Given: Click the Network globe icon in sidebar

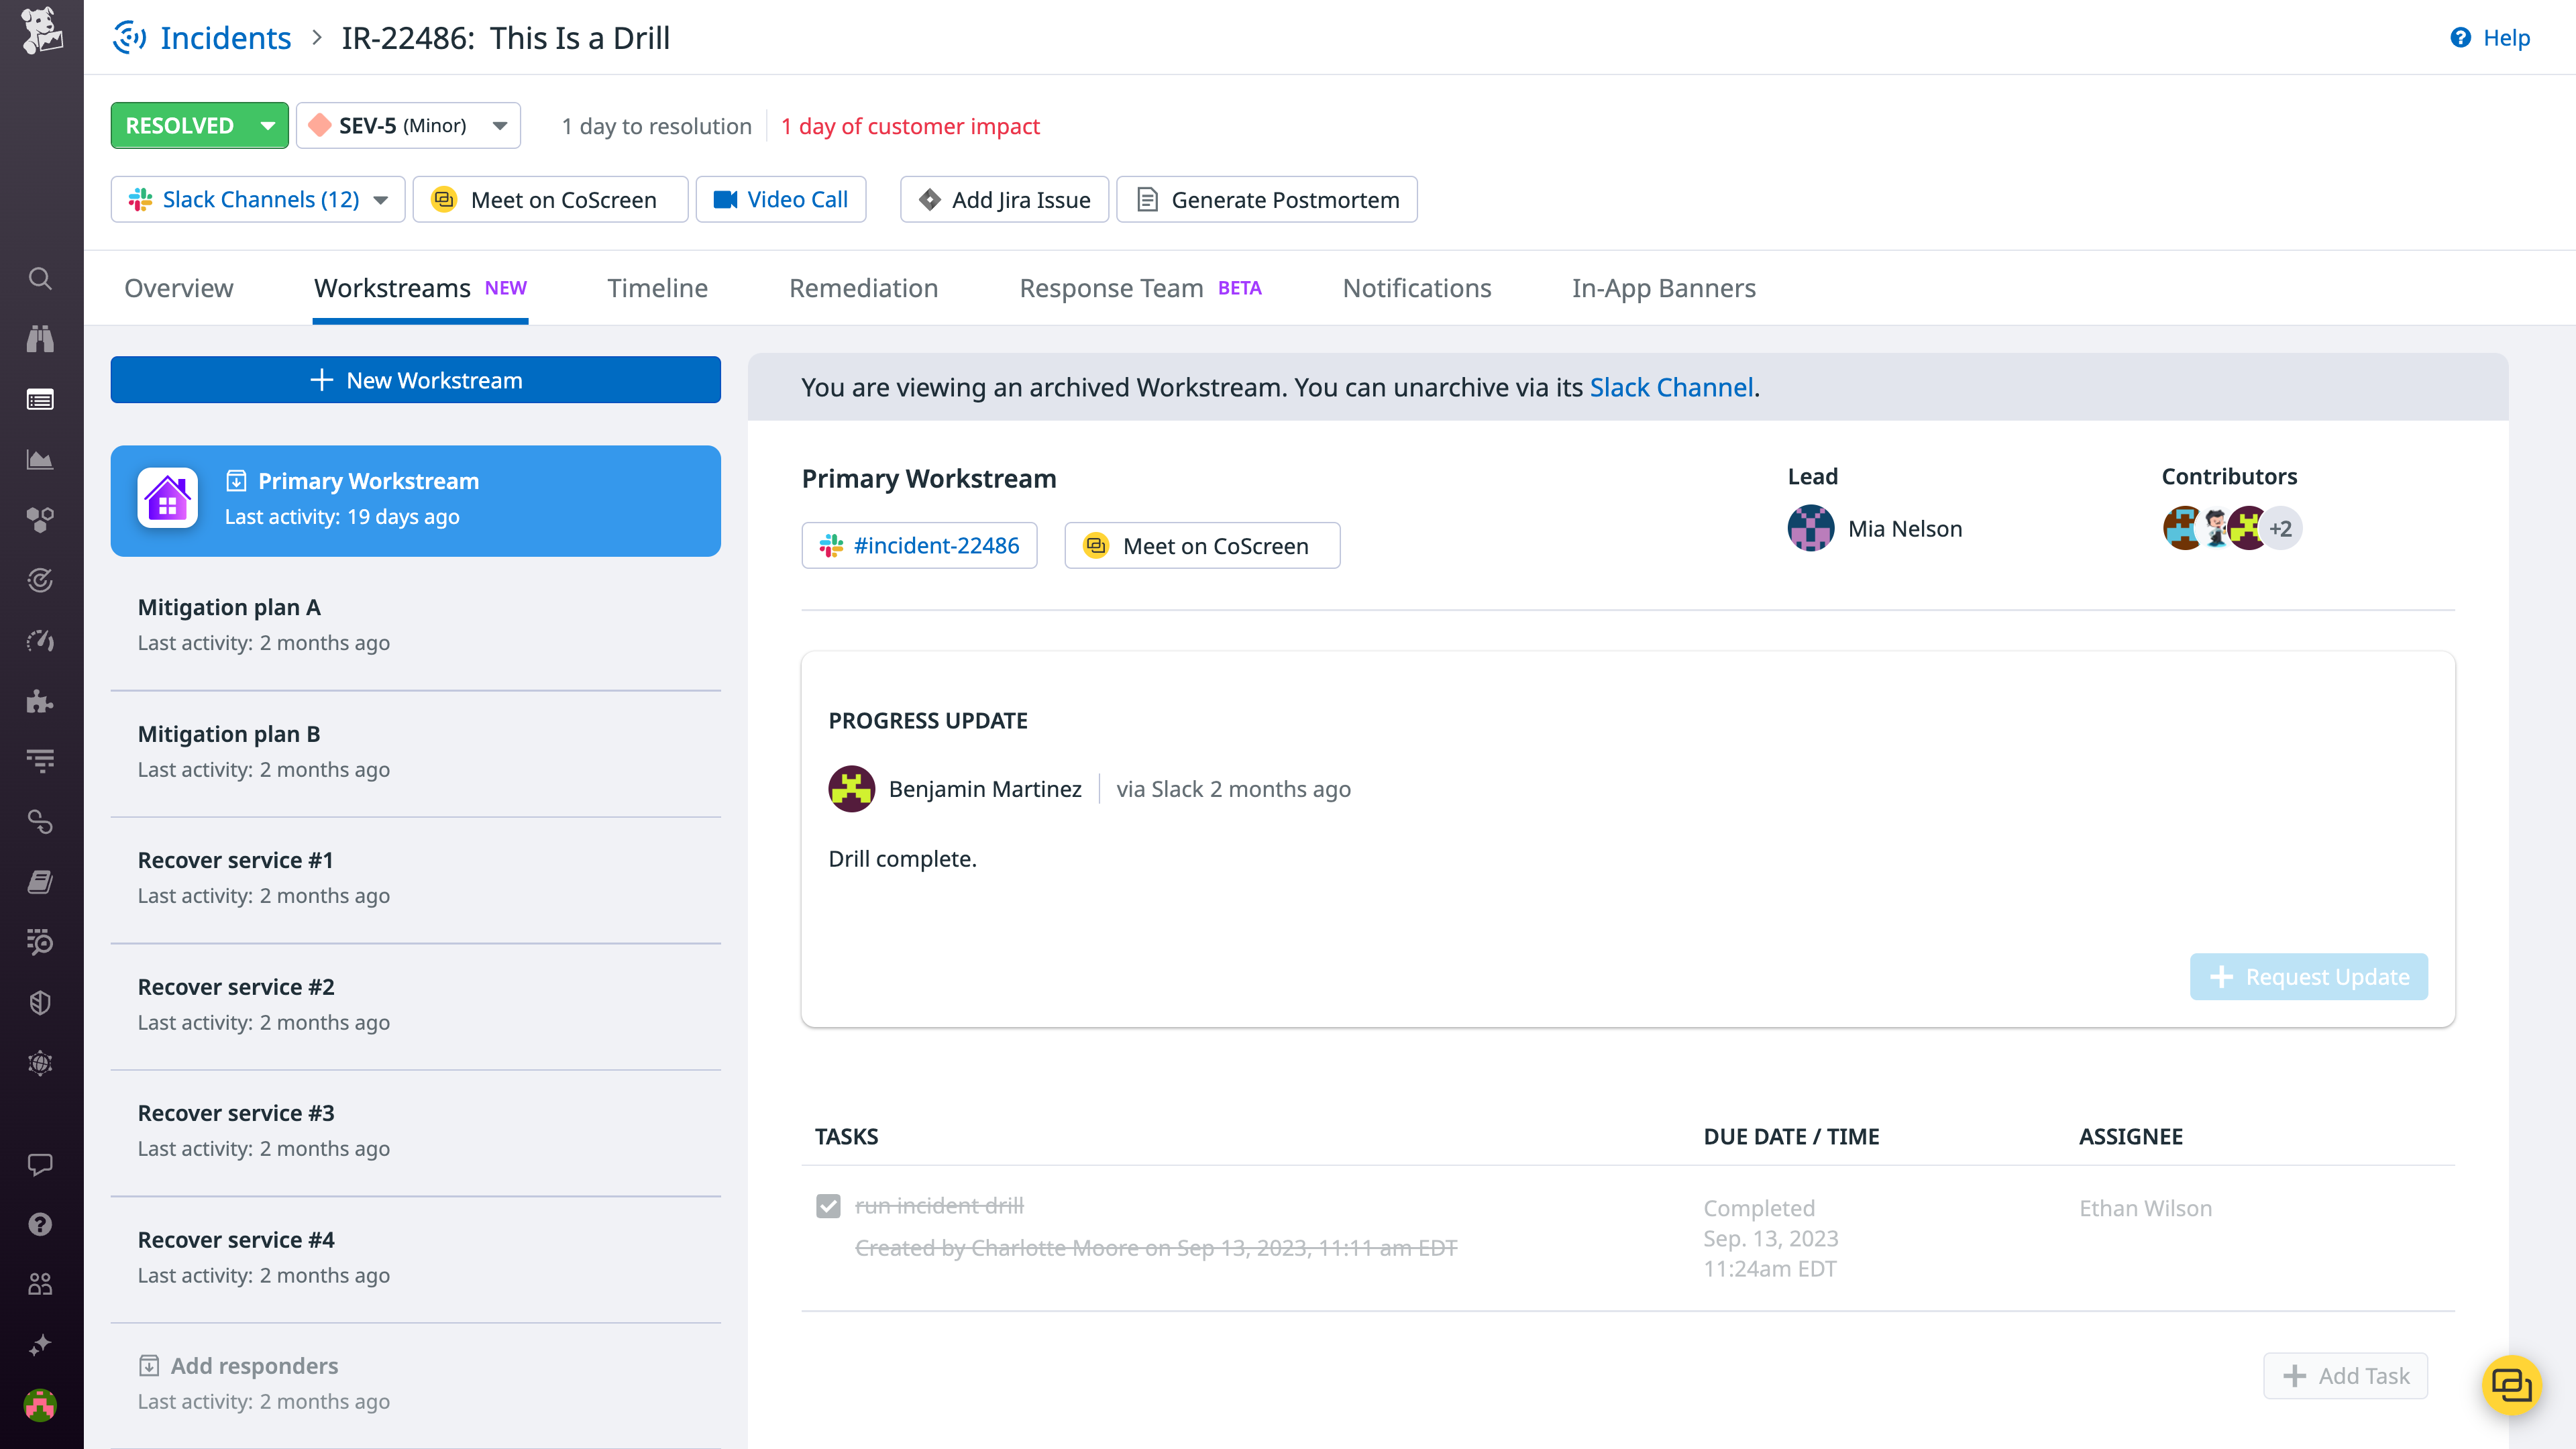Looking at the screenshot, I should click(40, 1063).
